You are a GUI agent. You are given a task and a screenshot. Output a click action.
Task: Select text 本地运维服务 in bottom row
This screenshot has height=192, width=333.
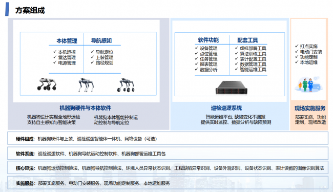click(x=157, y=183)
